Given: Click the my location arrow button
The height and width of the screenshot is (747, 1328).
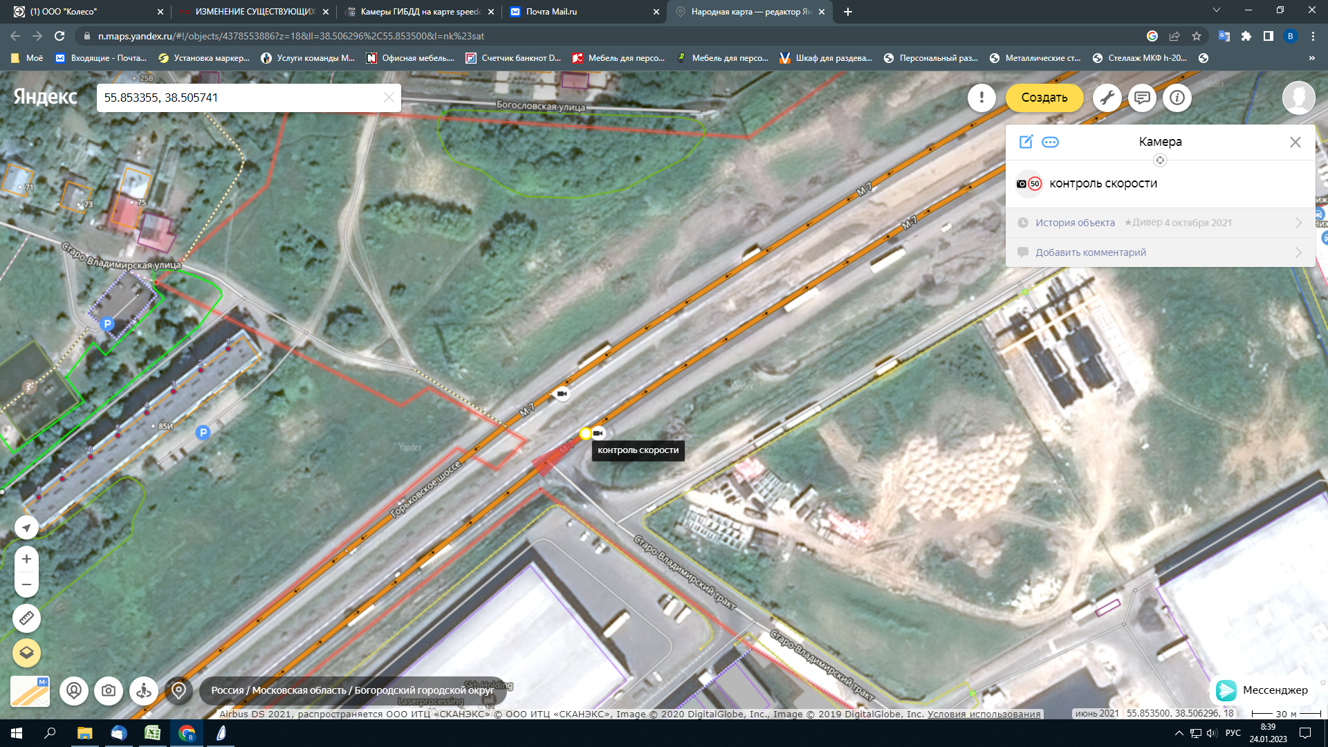Looking at the screenshot, I should (26, 528).
